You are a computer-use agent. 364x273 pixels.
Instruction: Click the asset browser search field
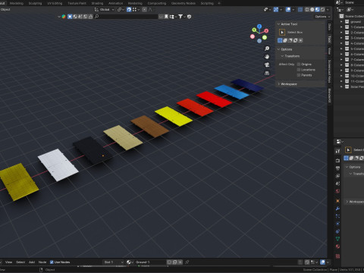[126, 17]
